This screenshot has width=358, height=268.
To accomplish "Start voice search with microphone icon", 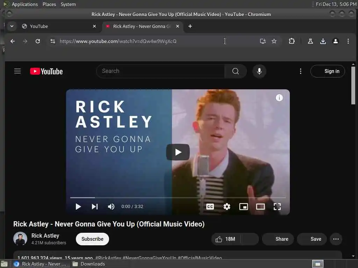I will (x=259, y=71).
